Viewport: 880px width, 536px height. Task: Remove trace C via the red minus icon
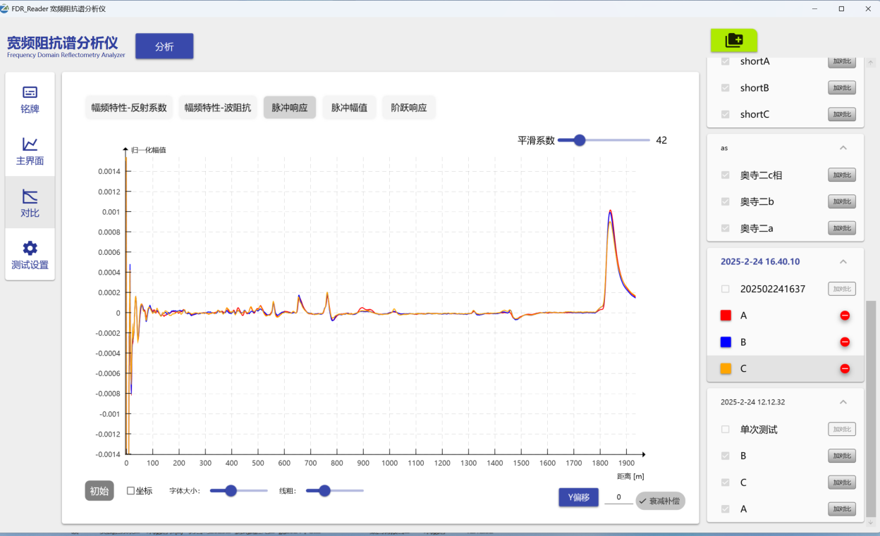pyautogui.click(x=843, y=368)
